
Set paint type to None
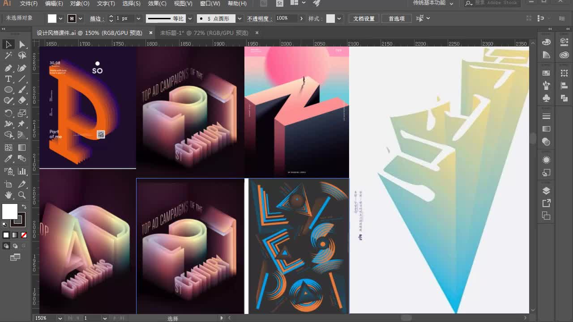[x=24, y=235]
